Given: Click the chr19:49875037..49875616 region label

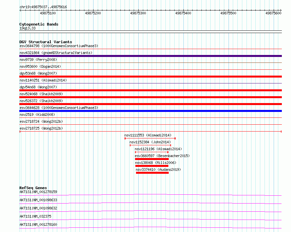Looking at the screenshot, I should [x=43, y=7].
